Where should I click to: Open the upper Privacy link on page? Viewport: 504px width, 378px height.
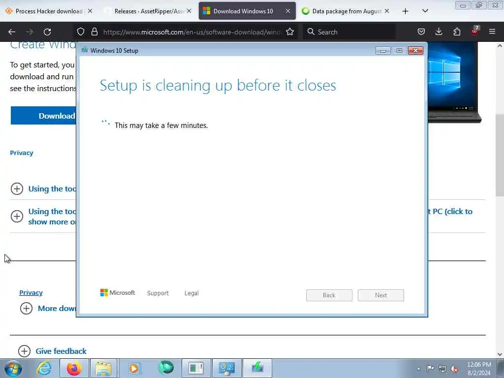[x=22, y=153]
